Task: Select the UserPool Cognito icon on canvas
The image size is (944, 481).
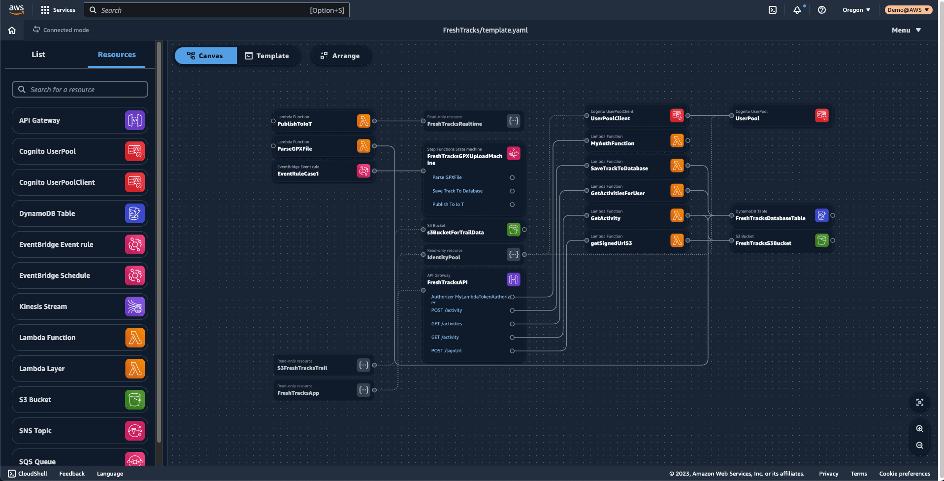Action: point(822,115)
